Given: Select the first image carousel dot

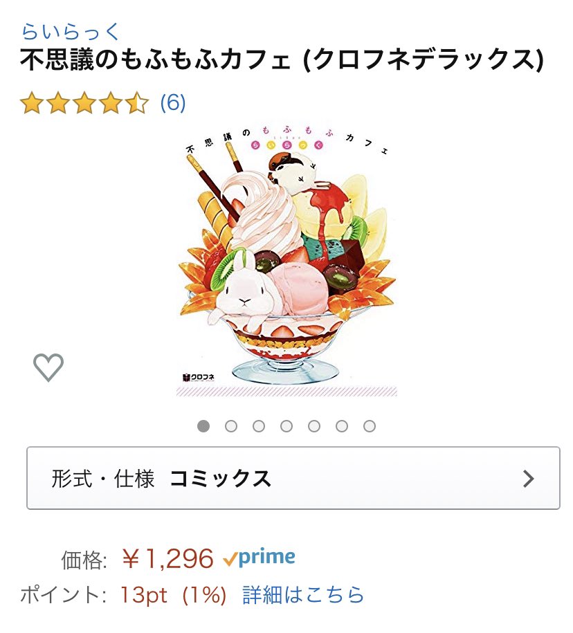Looking at the screenshot, I should click(x=203, y=426).
